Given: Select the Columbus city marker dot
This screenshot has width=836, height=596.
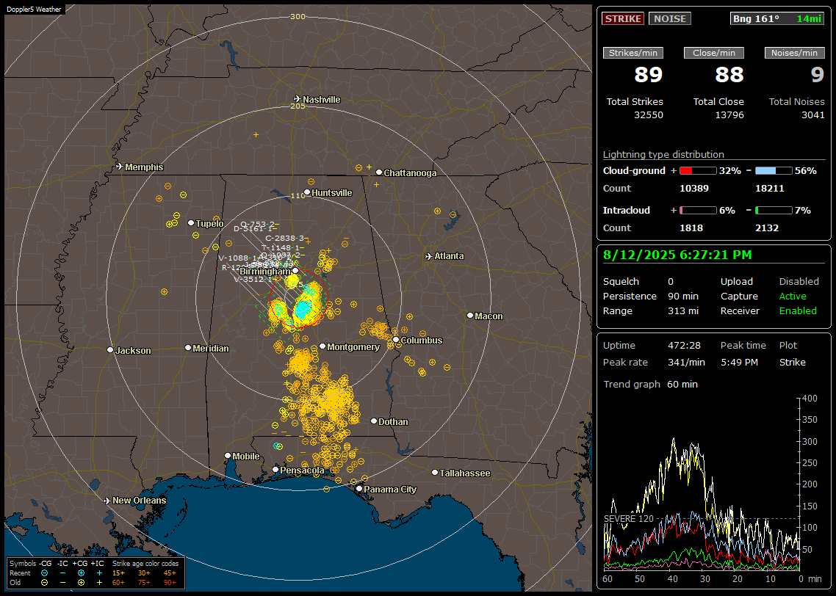Looking at the screenshot, I should pos(396,340).
